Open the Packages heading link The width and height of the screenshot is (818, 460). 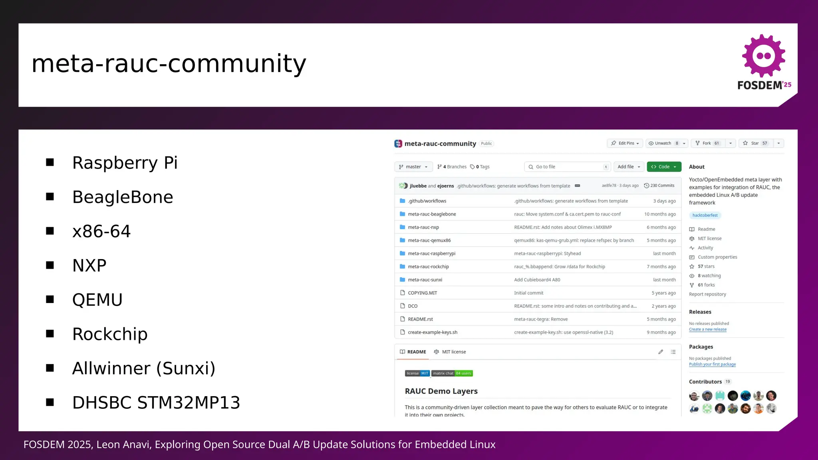point(701,347)
